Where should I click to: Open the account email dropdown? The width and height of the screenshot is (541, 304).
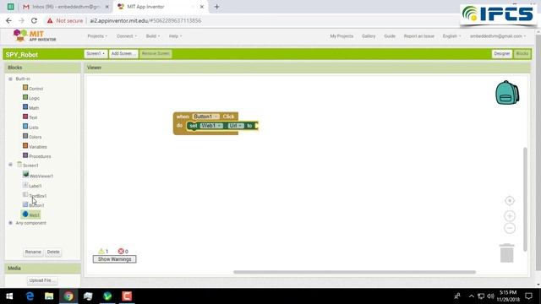(x=498, y=35)
